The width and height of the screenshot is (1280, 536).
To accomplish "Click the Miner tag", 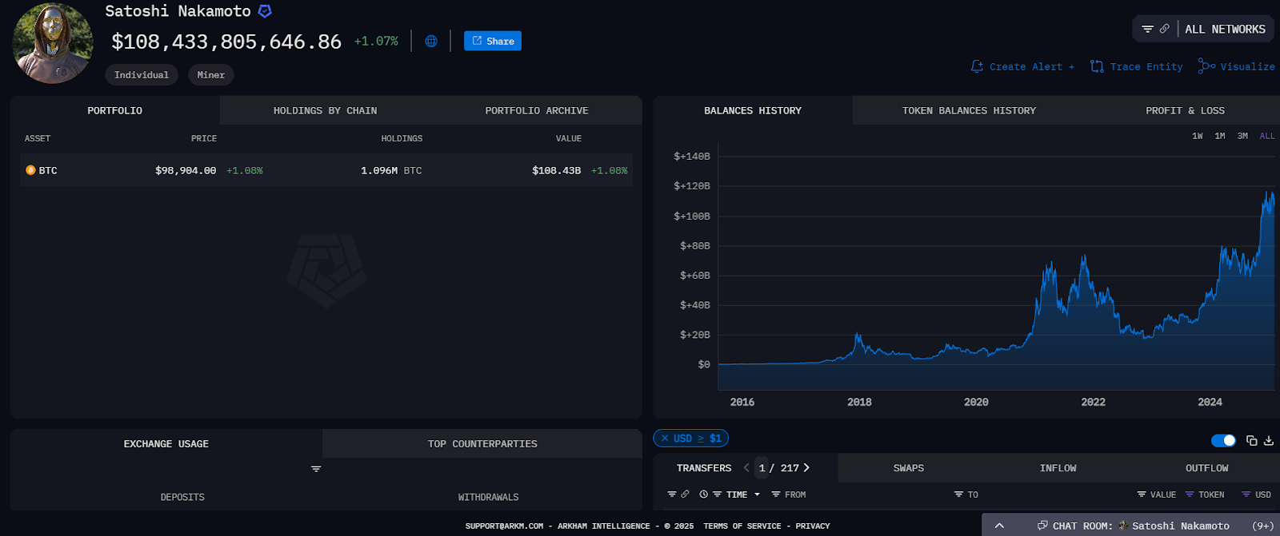I will 211,74.
